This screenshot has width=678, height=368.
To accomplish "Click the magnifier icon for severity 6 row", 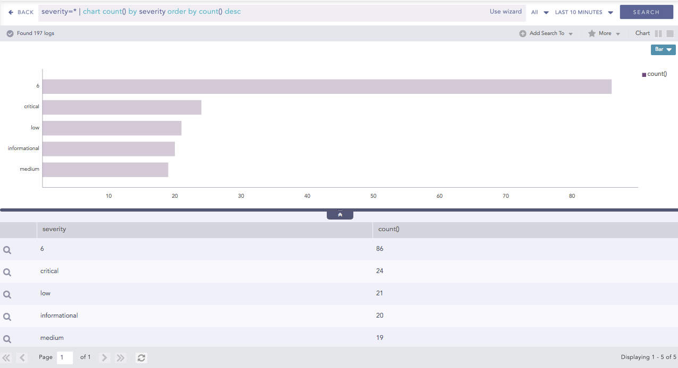I will tap(7, 250).
